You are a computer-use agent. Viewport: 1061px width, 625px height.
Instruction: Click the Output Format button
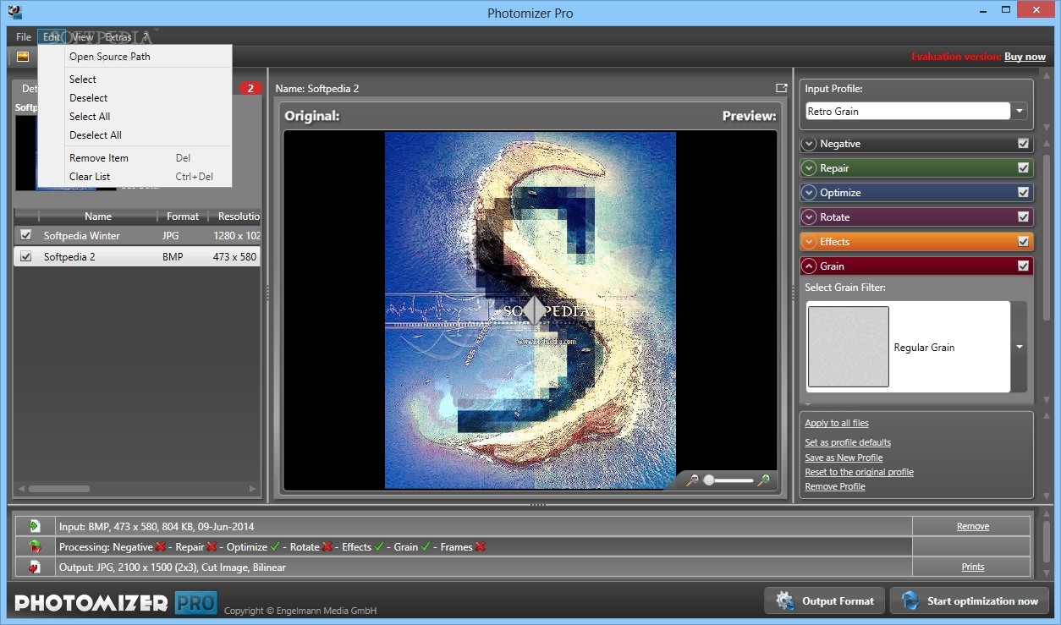(825, 600)
